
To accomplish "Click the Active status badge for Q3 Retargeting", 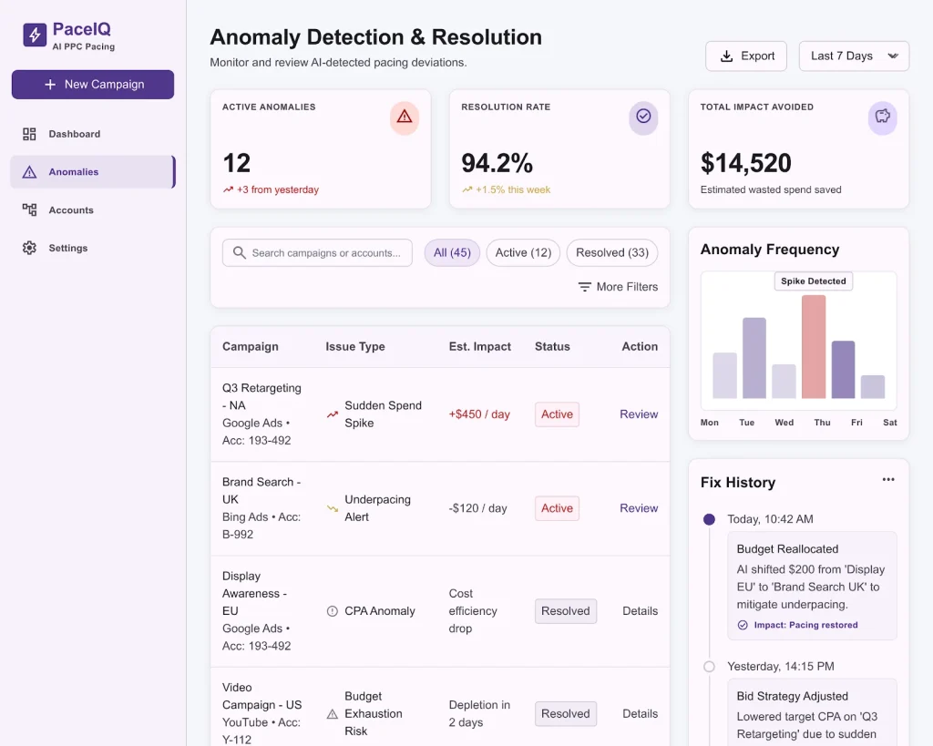I will click(557, 414).
